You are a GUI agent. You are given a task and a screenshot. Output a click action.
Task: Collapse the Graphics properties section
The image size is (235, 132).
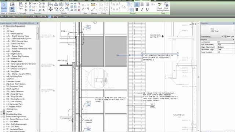pos(234,40)
